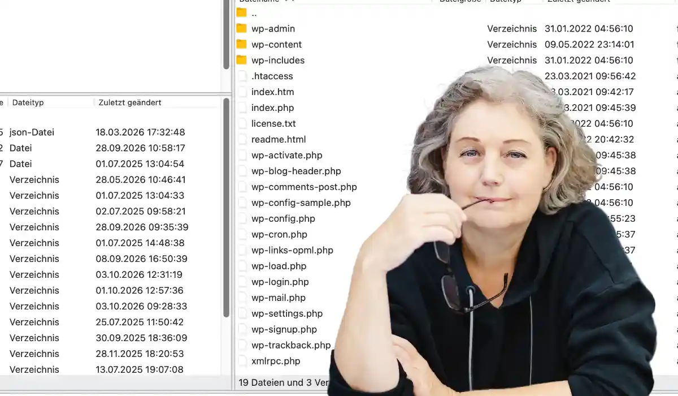This screenshot has height=396, width=678.
Task: Select the wp-includes directory name
Action: [x=278, y=60]
